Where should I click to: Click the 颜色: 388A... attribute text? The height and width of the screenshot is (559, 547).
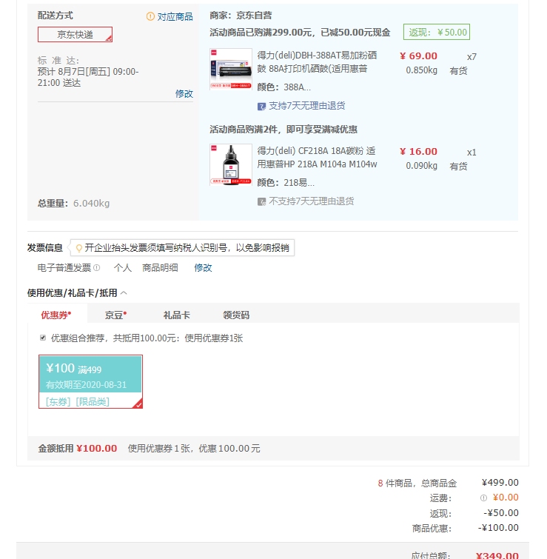click(283, 87)
